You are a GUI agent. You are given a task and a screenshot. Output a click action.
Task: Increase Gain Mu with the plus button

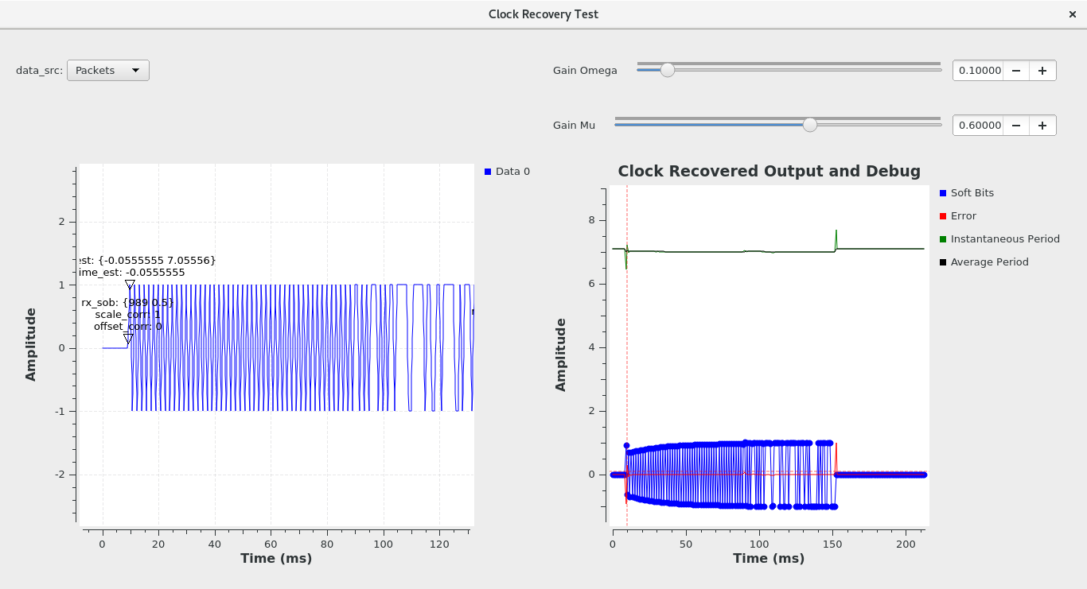(x=1042, y=125)
